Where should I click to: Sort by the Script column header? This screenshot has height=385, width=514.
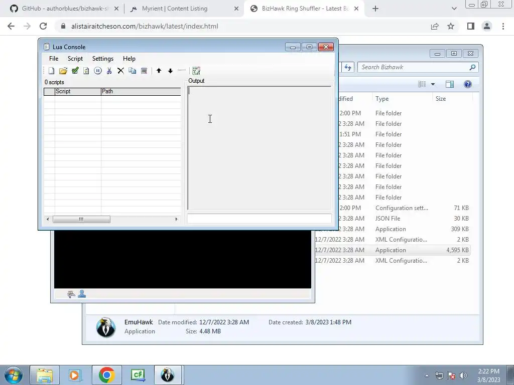[x=78, y=91]
